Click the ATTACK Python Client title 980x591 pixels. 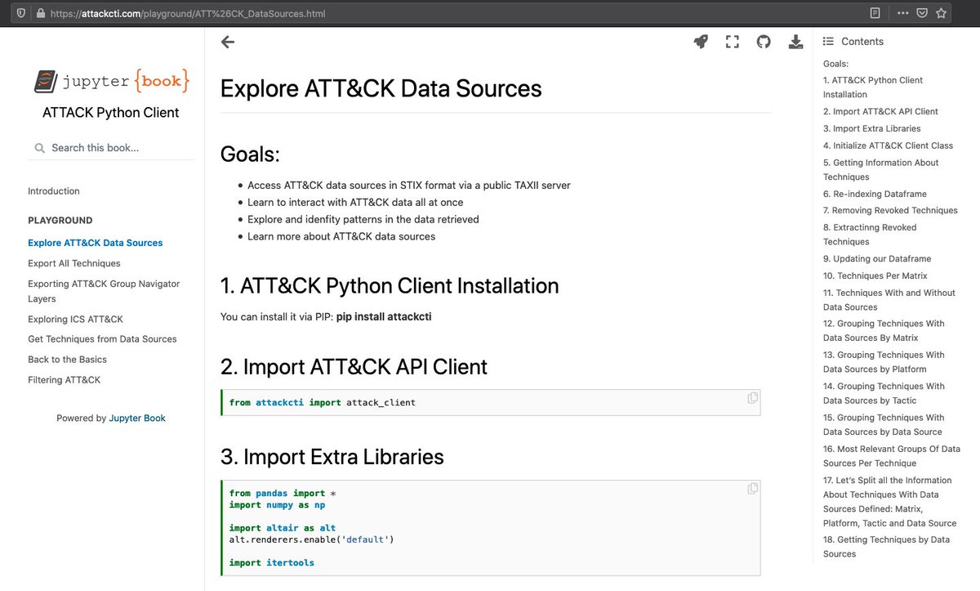[111, 113]
